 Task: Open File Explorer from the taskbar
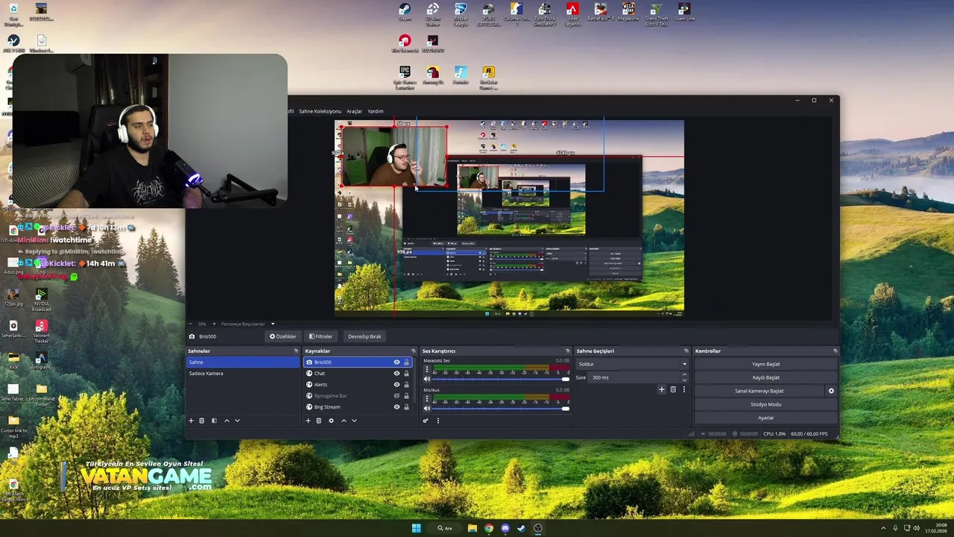coord(473,528)
